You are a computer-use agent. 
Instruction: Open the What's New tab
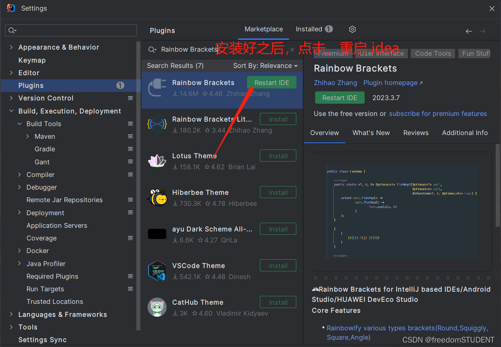[371, 133]
